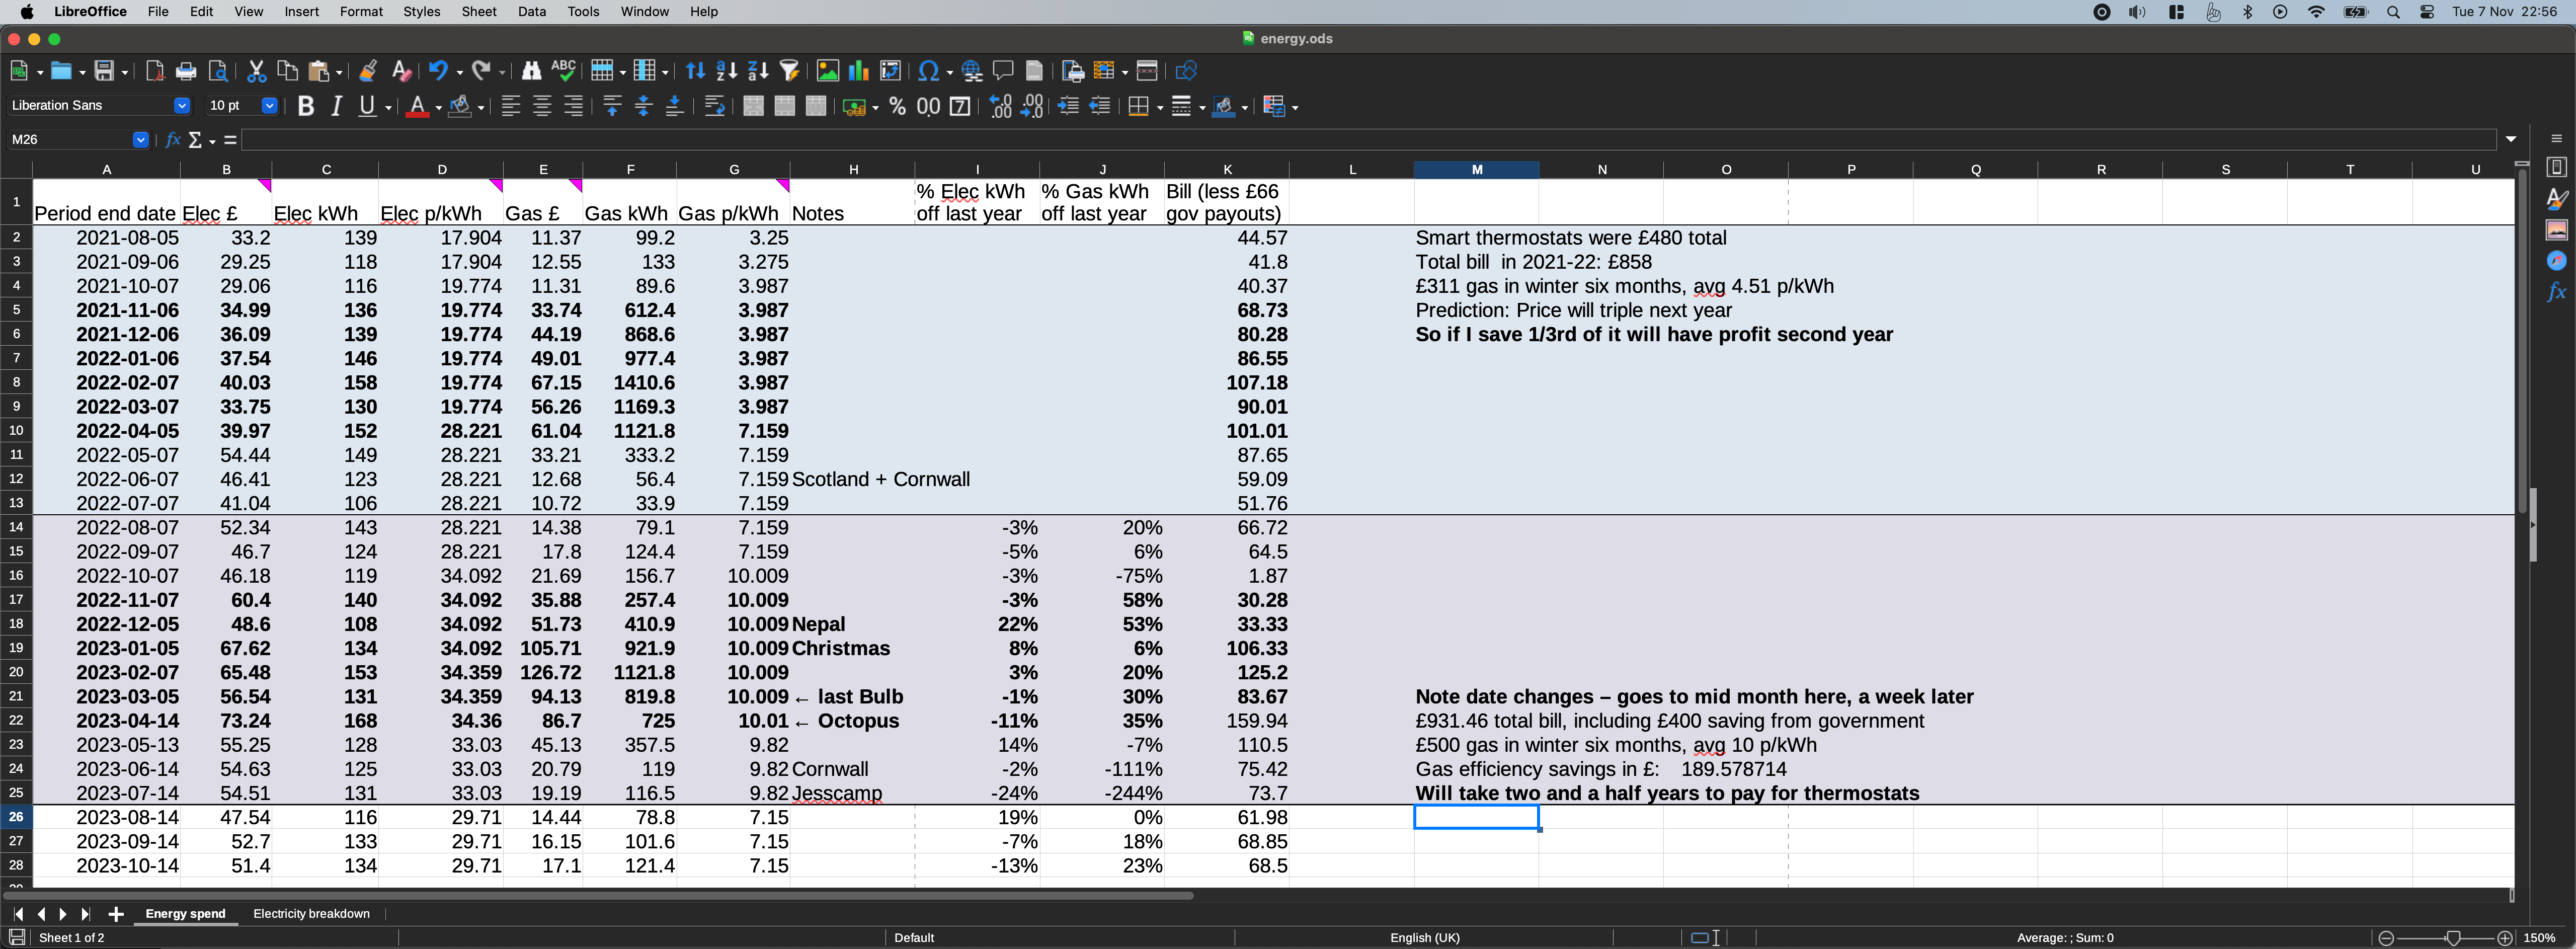Open headers and footers
2576x949 pixels.
coord(1035,71)
